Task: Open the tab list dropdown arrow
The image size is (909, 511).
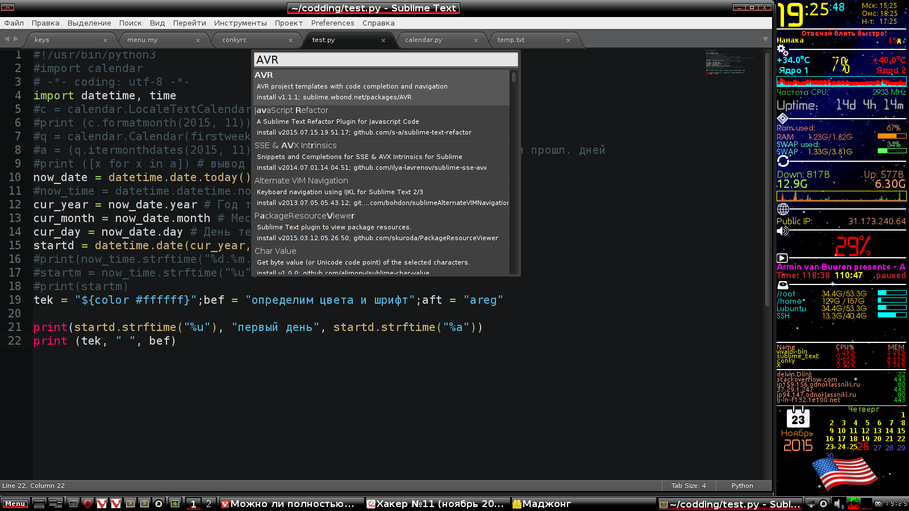Action: tap(765, 39)
